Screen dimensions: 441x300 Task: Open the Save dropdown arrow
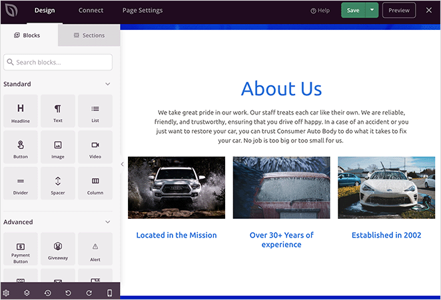pos(372,10)
